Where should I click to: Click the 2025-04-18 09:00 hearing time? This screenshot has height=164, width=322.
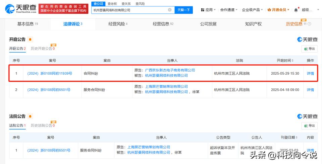pyautogui.click(x=285, y=90)
